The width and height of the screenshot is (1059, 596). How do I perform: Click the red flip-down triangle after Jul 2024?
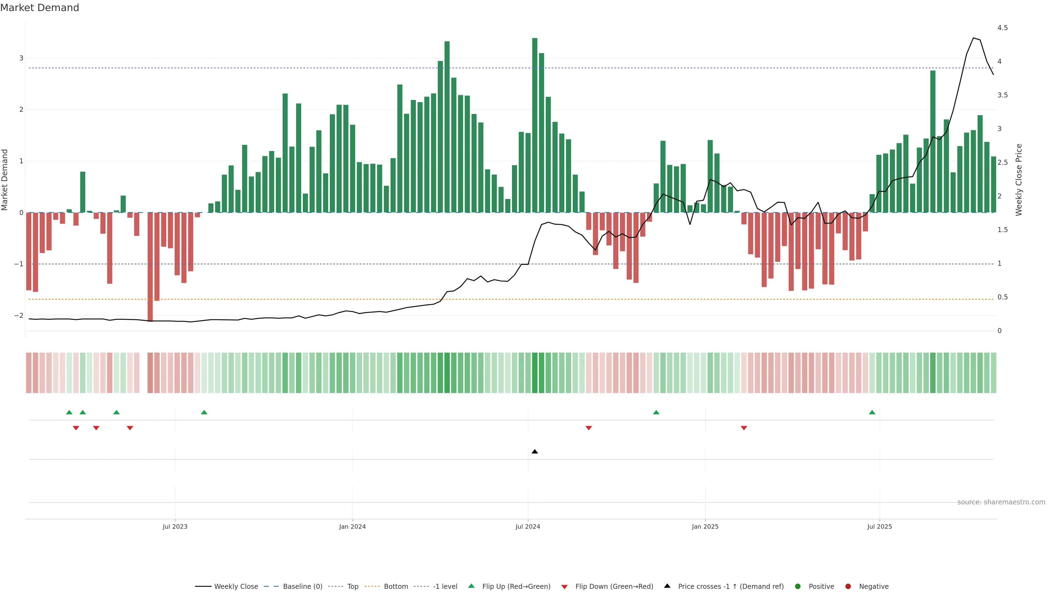[589, 428]
